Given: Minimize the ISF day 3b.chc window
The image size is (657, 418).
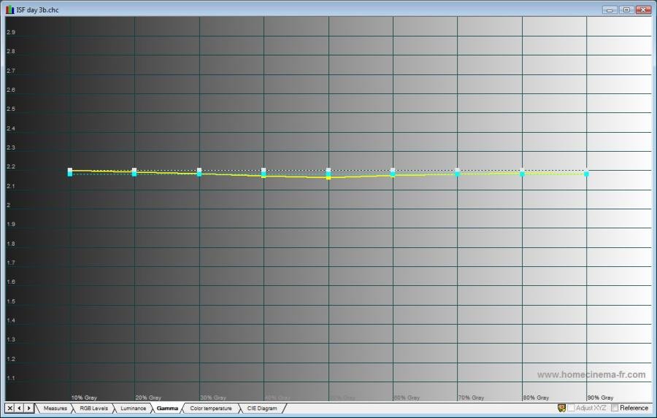Looking at the screenshot, I should click(609, 10).
